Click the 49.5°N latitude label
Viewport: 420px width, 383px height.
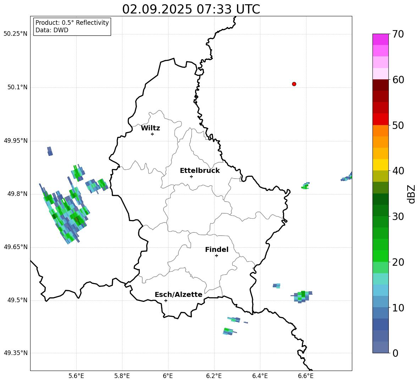(x=17, y=300)
